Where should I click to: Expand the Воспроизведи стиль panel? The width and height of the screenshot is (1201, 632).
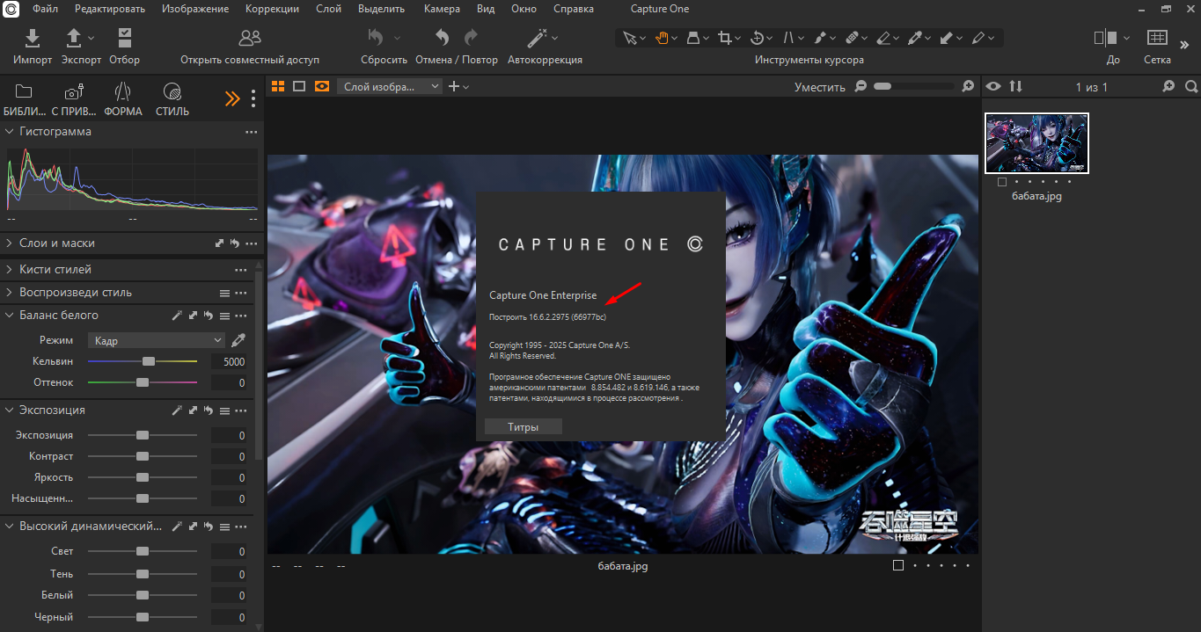[10, 293]
